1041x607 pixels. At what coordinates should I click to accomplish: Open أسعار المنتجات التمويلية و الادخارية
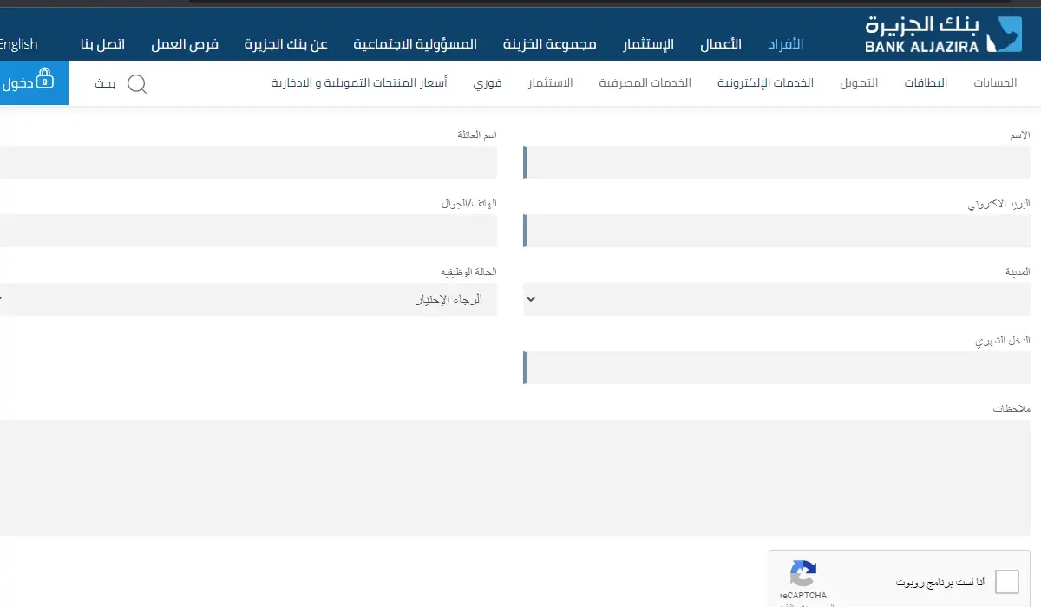coord(359,83)
